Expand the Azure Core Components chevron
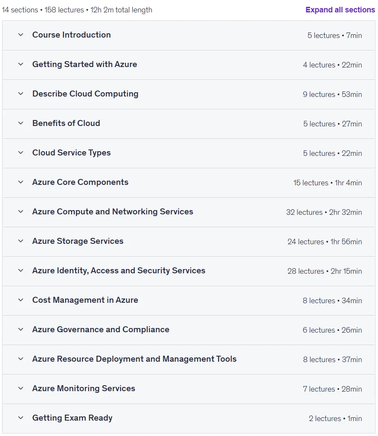Viewport: 378px width, 436px height. [20, 182]
